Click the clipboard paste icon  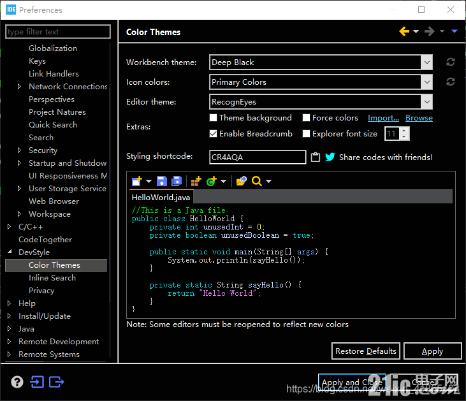[316, 157]
